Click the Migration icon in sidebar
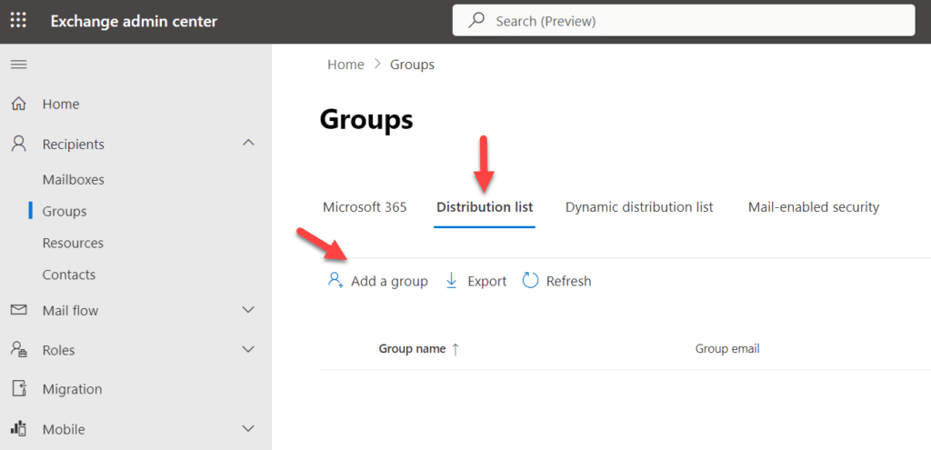 pyautogui.click(x=18, y=389)
